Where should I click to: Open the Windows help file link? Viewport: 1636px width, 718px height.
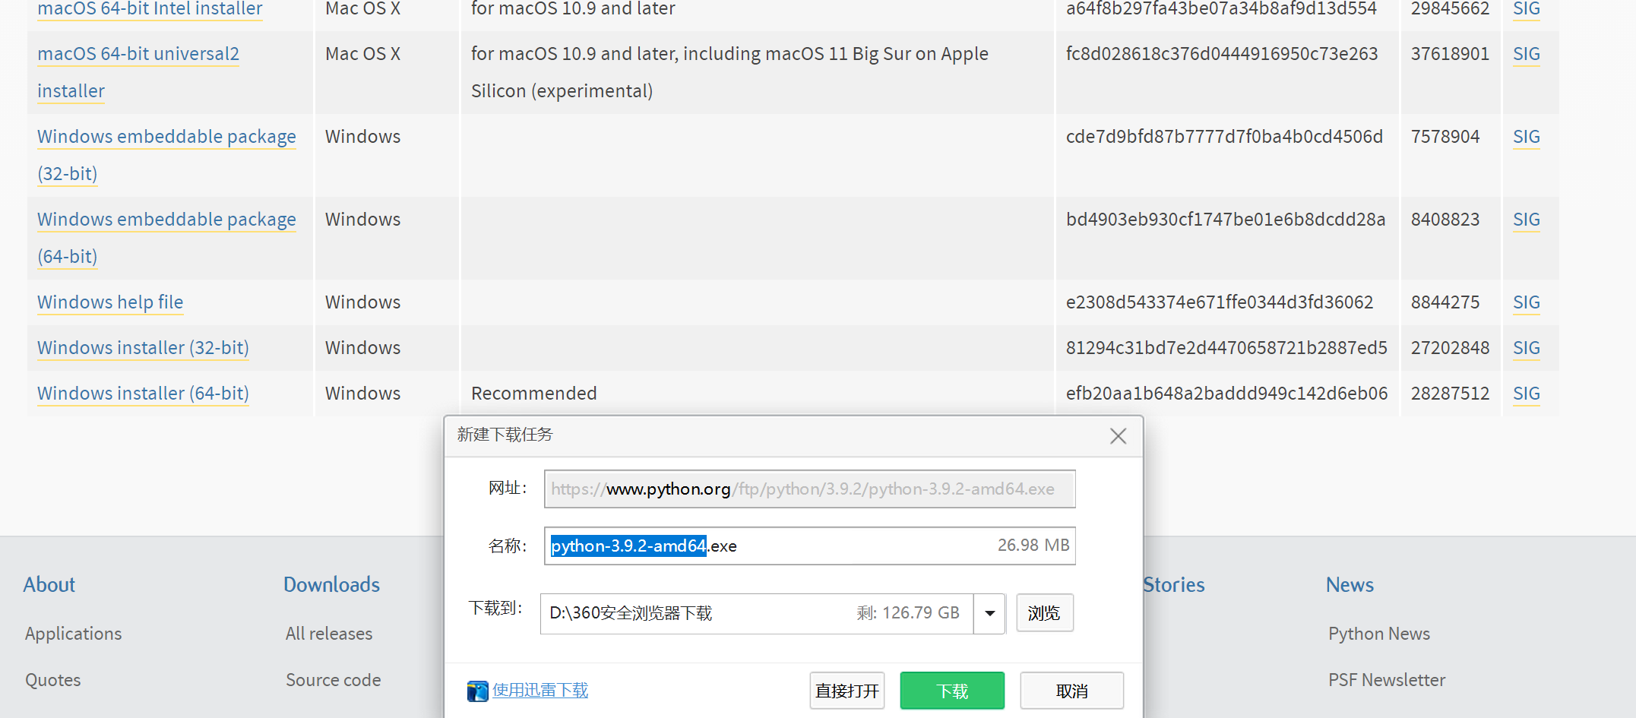[x=110, y=302]
